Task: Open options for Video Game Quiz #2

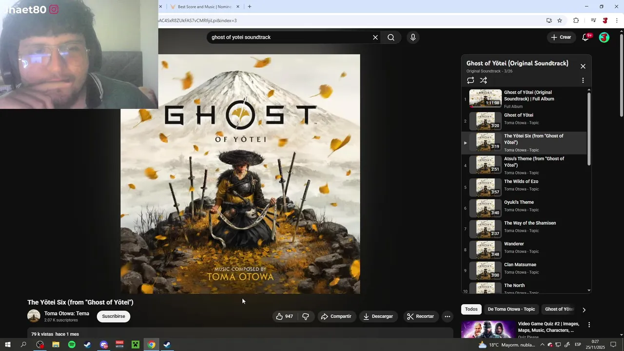Action: 589,325
